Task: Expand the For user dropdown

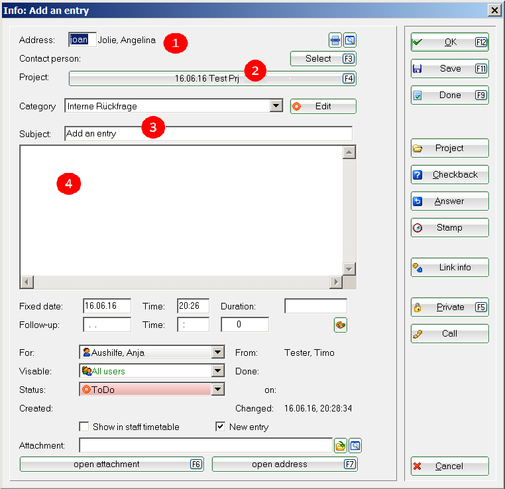Action: (x=217, y=353)
